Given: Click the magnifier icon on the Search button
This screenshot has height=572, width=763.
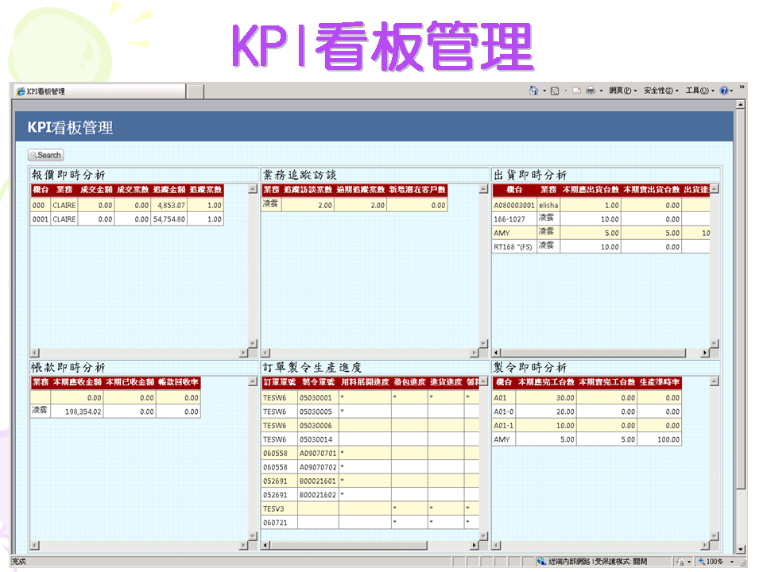Looking at the screenshot, I should pos(33,154).
